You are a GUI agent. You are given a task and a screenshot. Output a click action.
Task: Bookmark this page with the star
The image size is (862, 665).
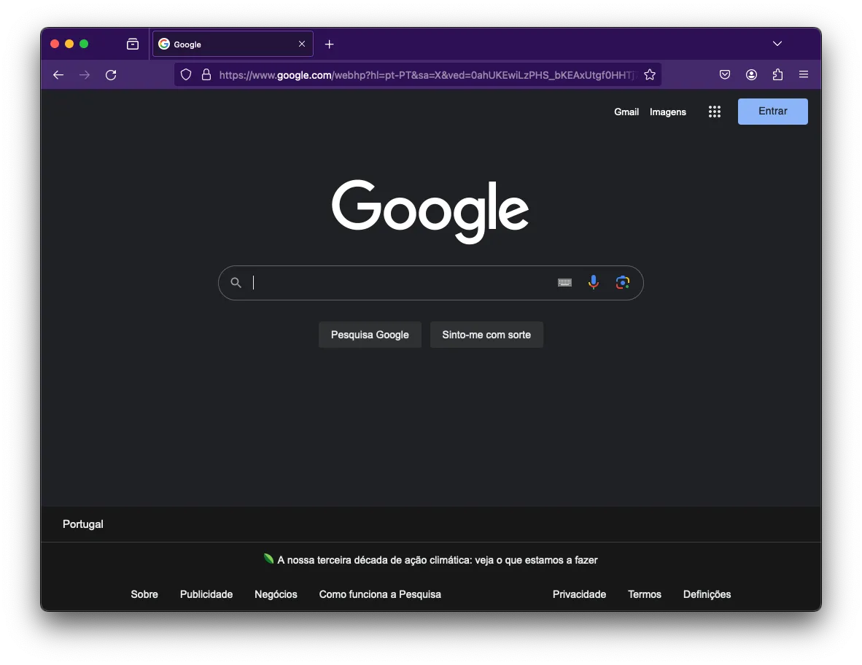coord(649,74)
